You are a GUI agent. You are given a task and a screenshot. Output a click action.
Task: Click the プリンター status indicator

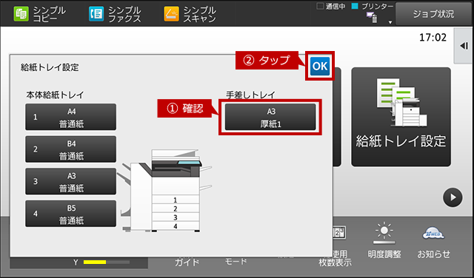(373, 7)
